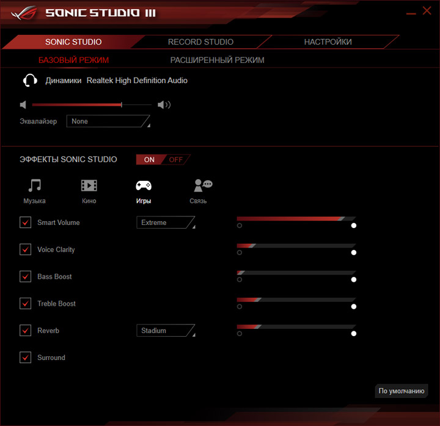Select the Кино film preset icon
The image size is (440, 426).
click(89, 186)
